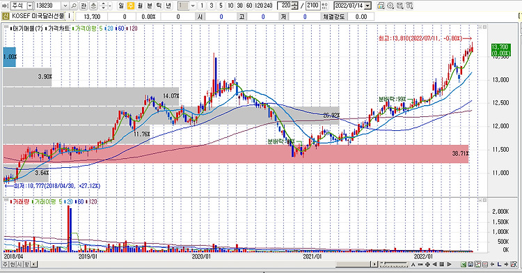Viewport: 522px width, 273px height.
Task: Select the 일 (daily) period
Action: [x=120, y=6]
